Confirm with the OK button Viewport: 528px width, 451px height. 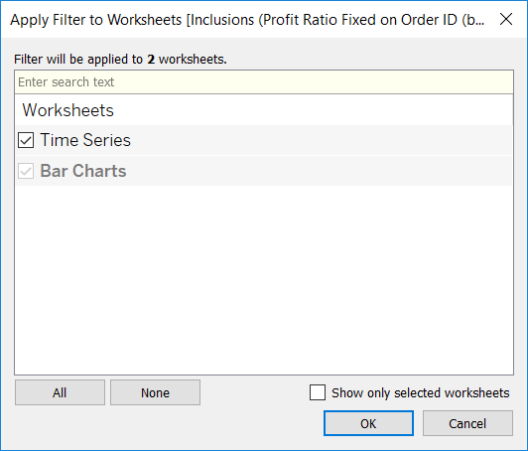[x=368, y=423]
